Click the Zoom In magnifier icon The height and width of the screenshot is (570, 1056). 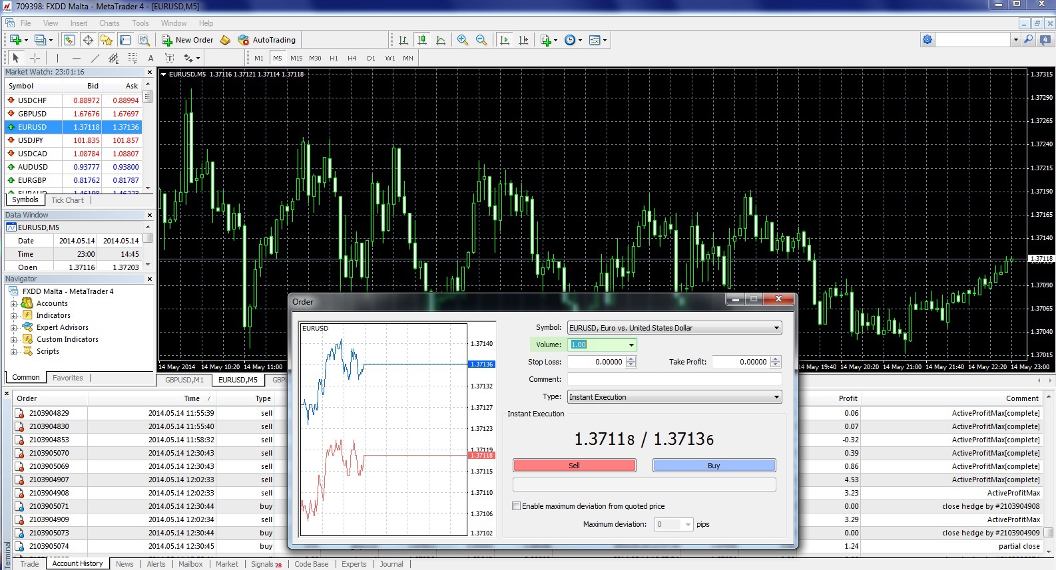463,40
